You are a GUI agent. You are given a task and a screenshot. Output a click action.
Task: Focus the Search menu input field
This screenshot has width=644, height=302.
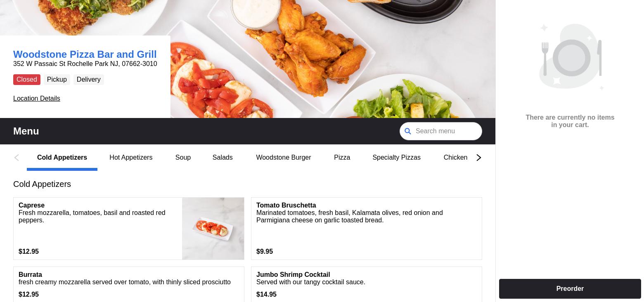(441, 131)
